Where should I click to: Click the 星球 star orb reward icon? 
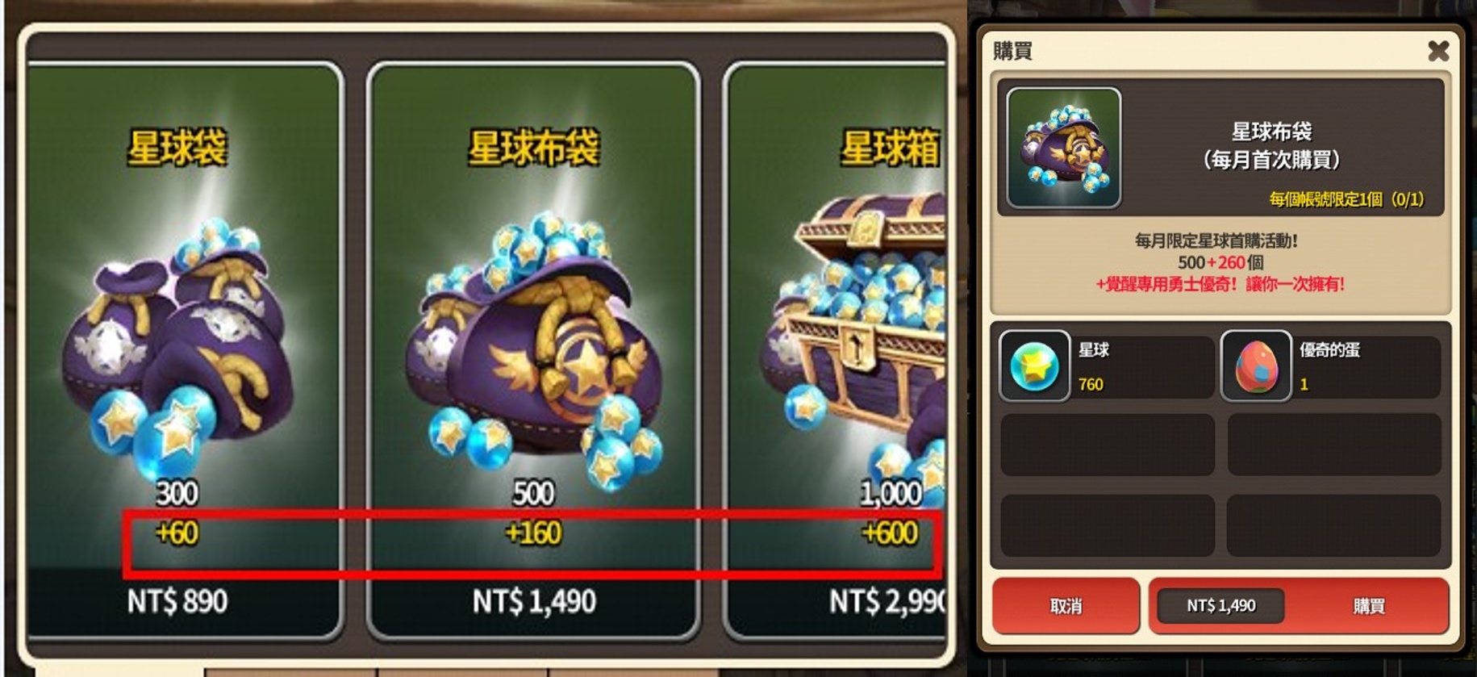pos(1035,366)
